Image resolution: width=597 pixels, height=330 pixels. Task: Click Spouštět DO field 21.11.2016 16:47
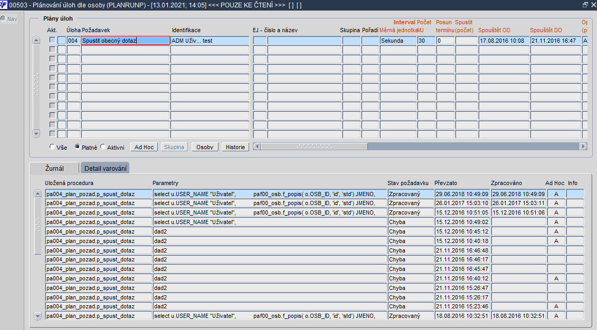tap(555, 40)
